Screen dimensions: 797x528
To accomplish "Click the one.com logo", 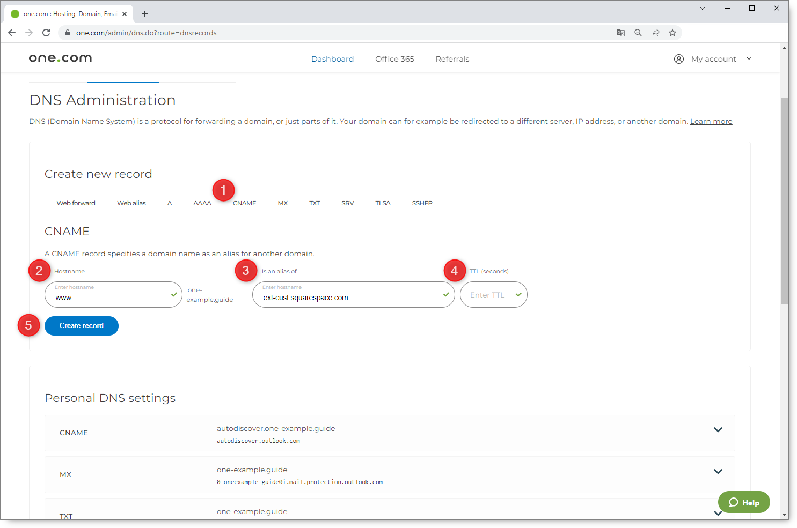I will coord(60,58).
